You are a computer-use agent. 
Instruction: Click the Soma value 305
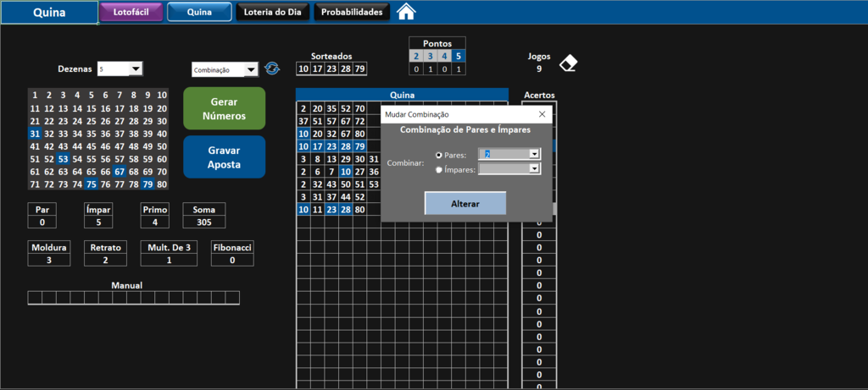[204, 222]
